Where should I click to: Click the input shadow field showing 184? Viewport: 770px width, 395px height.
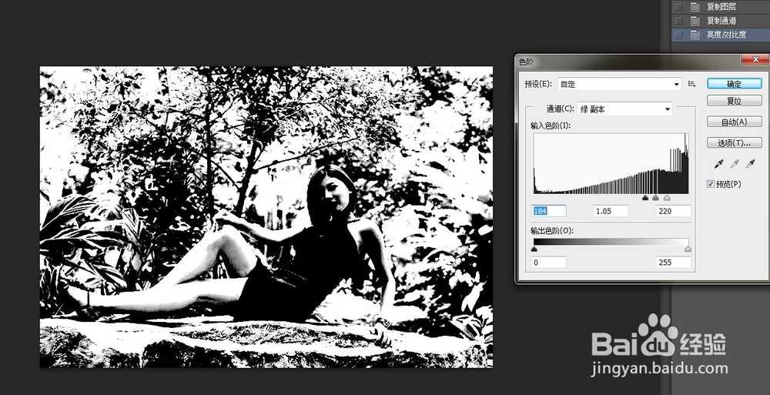pos(549,211)
